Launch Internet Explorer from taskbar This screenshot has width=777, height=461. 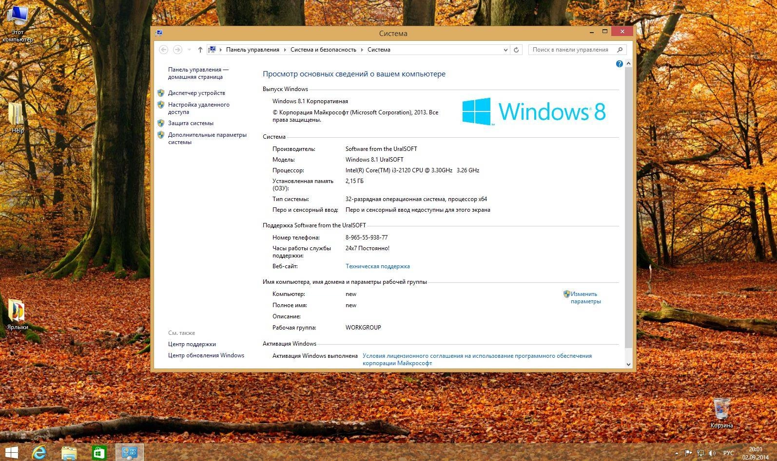[x=39, y=453]
